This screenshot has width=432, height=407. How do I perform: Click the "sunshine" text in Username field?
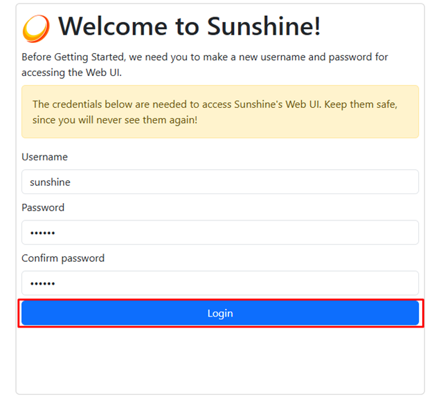[50, 182]
